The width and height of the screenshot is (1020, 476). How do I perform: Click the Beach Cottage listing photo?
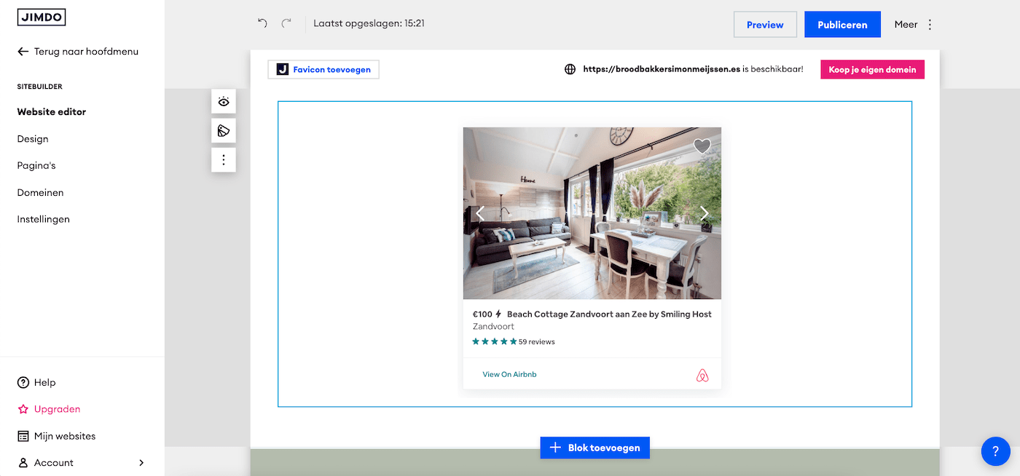[x=592, y=213]
